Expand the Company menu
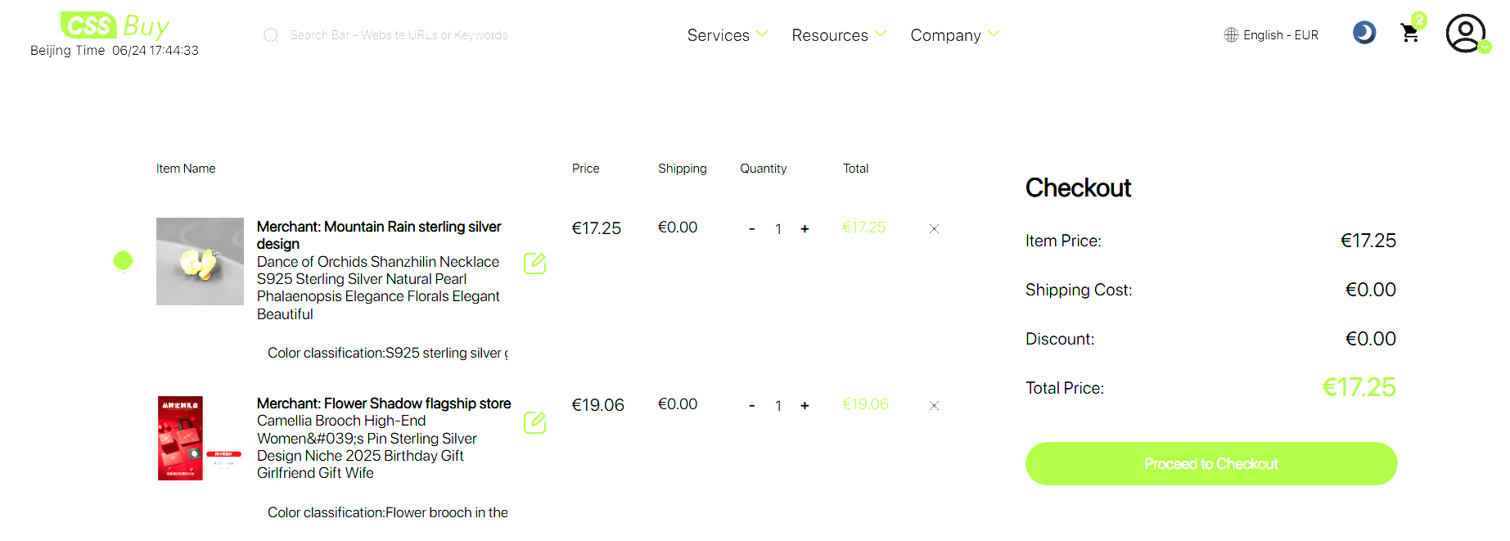This screenshot has width=1510, height=541. coord(954,35)
